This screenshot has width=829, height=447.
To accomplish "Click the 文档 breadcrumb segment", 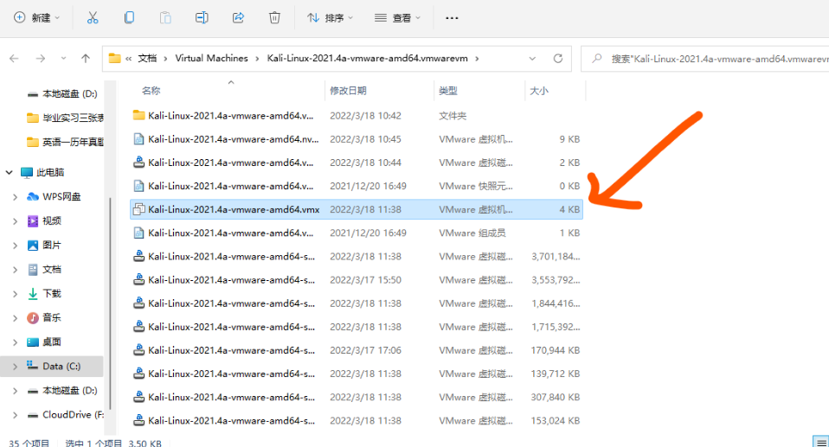I will (x=147, y=58).
